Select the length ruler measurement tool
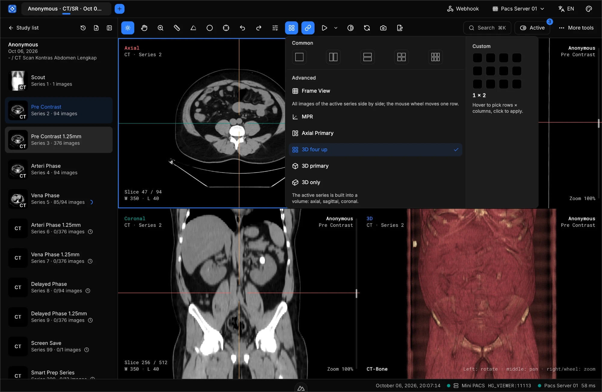This screenshot has width=602, height=392. click(177, 28)
